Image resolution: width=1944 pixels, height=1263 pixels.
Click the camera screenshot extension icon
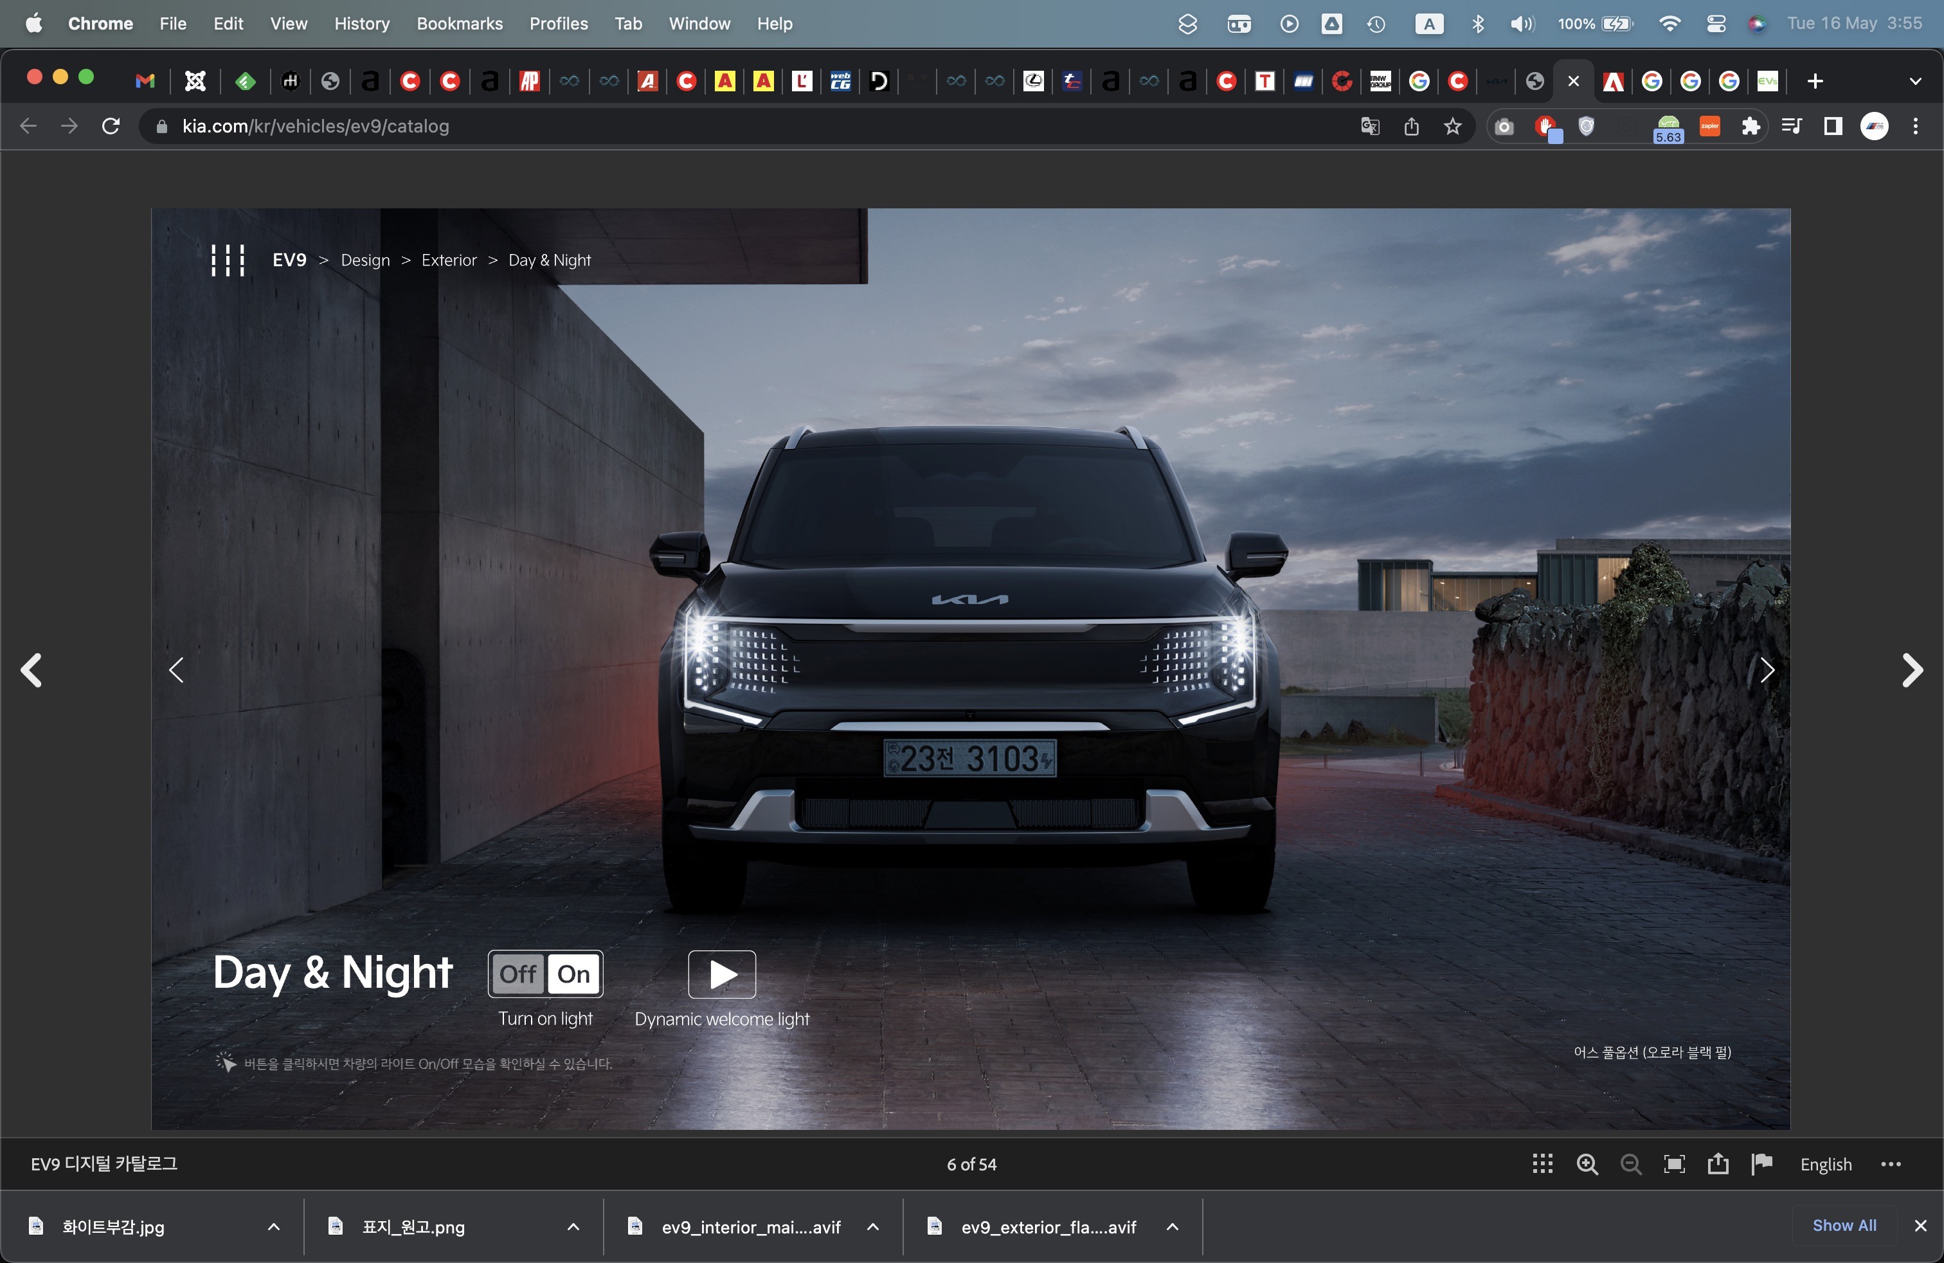1504,127
